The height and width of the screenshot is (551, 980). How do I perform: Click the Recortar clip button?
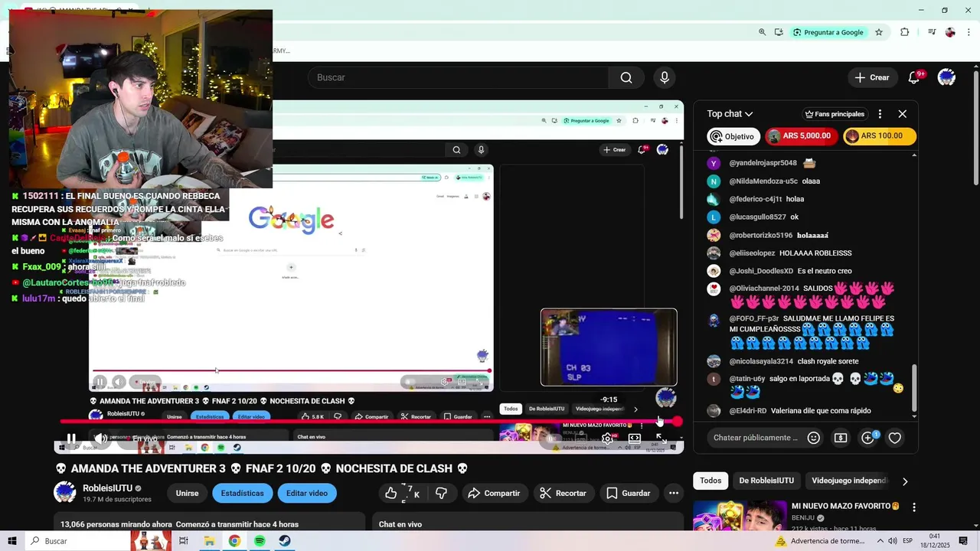(x=563, y=494)
